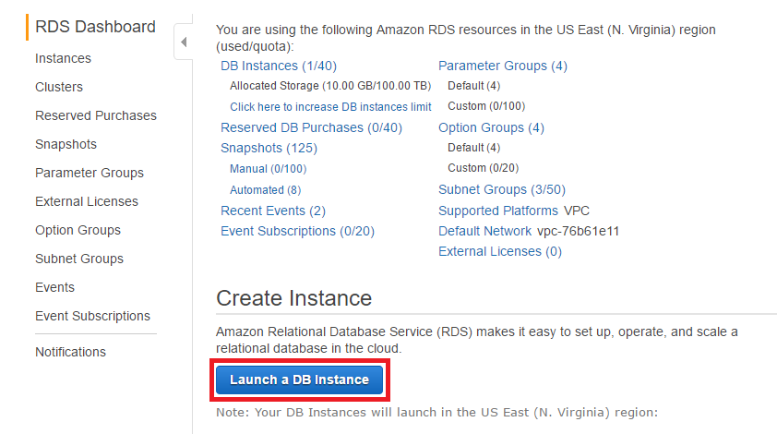Image resolution: width=777 pixels, height=434 pixels.
Task: Open RDS Dashboard in sidebar
Action: click(x=95, y=27)
